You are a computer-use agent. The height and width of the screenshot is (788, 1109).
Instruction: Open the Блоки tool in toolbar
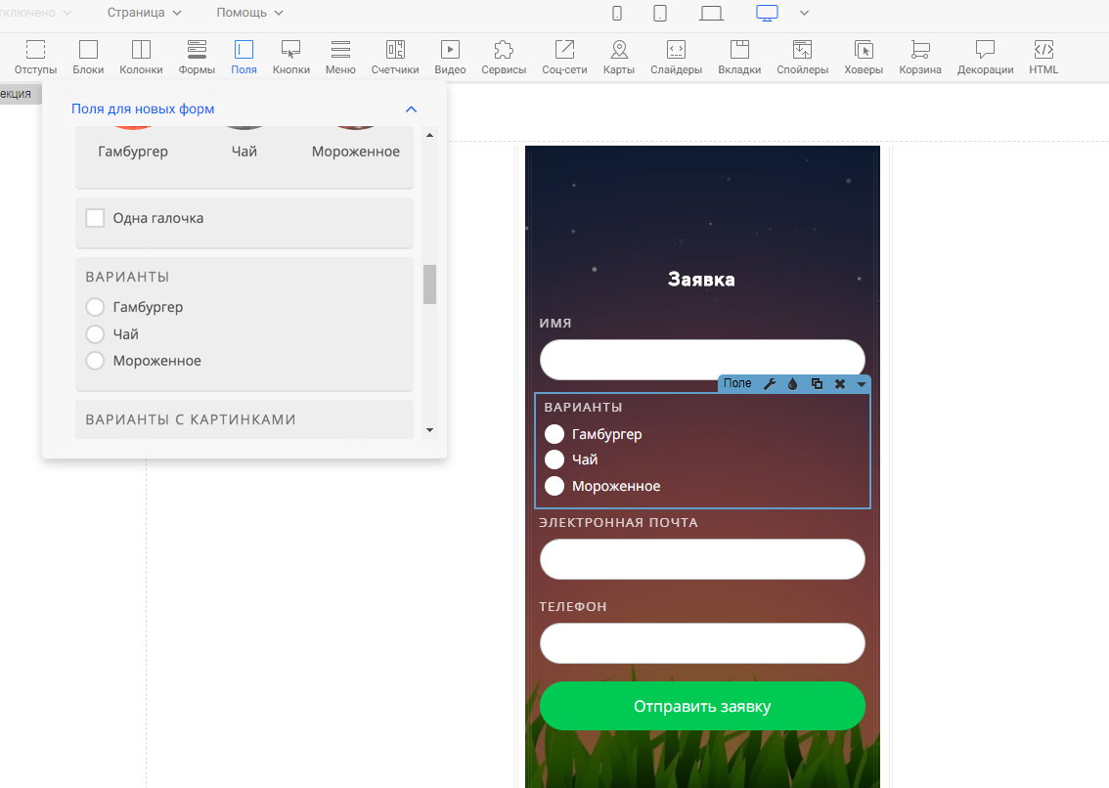(88, 58)
